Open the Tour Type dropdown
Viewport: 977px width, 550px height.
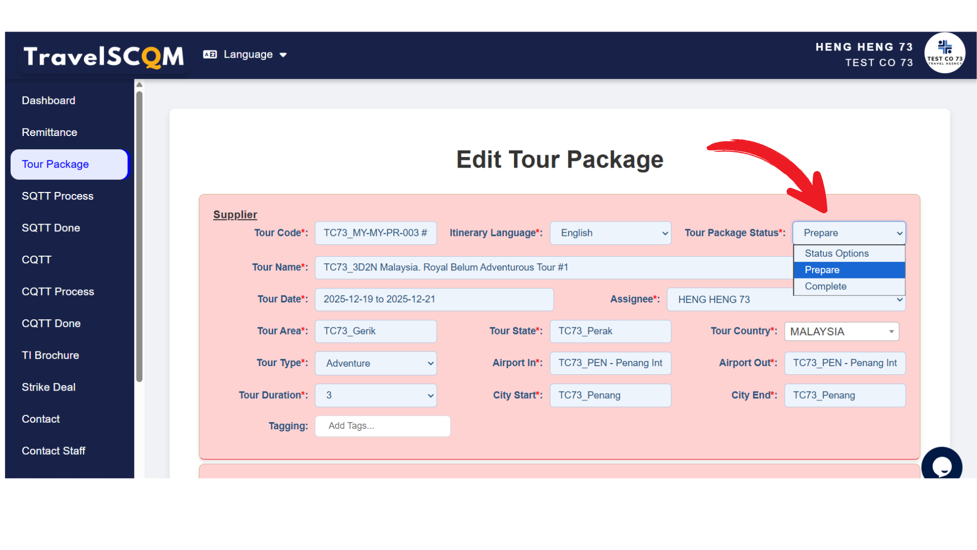click(376, 364)
